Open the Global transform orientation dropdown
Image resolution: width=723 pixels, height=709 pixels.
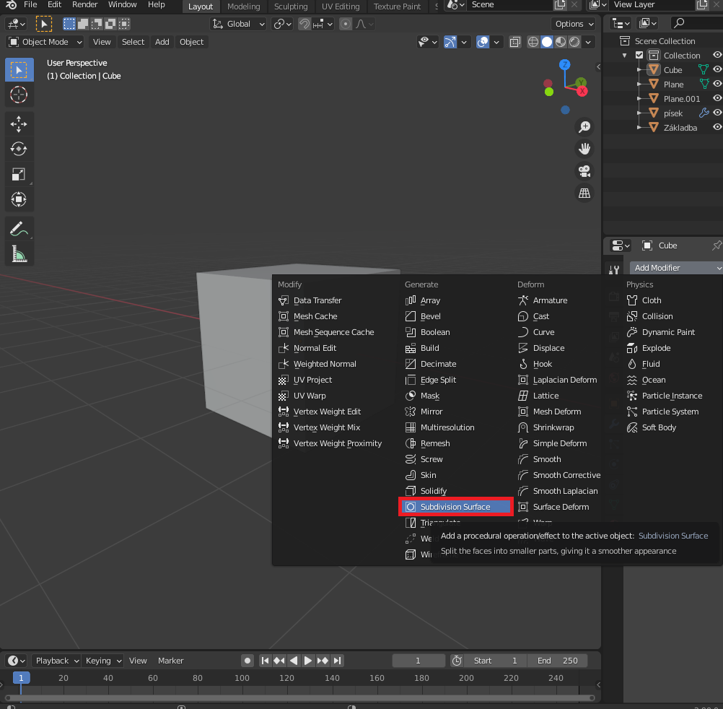pyautogui.click(x=240, y=24)
